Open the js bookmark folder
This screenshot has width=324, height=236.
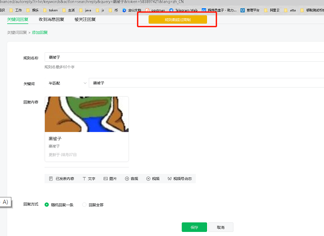click(100, 10)
